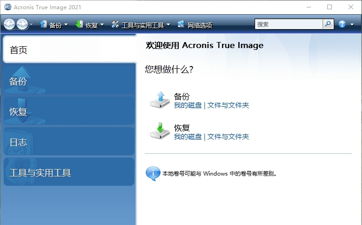The height and width of the screenshot is (225, 362).
Task: Maximize the Acronis True Image window
Action: [x=330, y=7]
